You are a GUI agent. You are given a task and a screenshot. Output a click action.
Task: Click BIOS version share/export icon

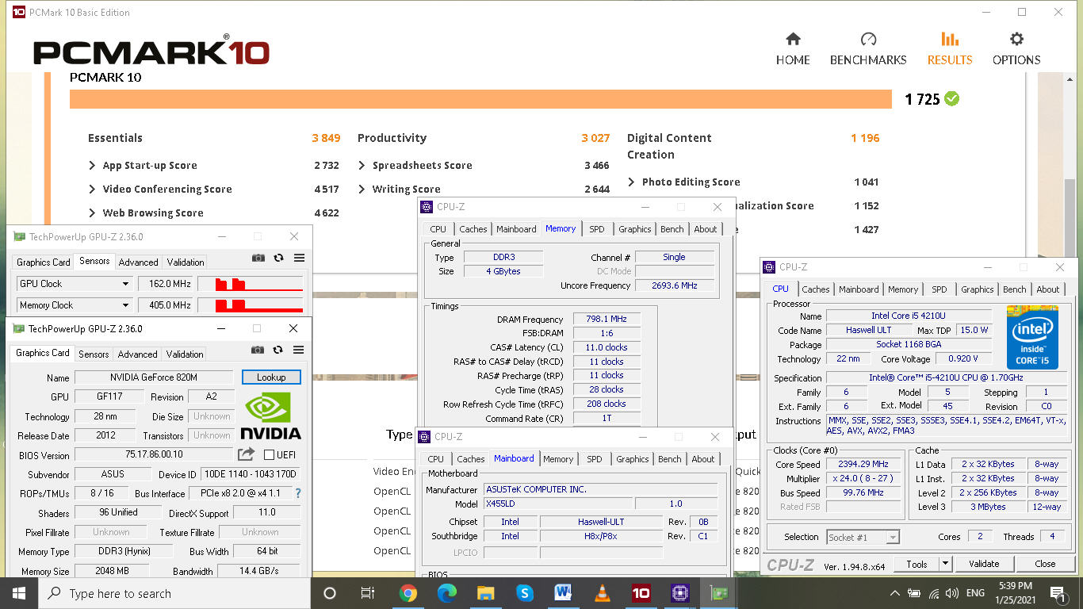tap(246, 454)
